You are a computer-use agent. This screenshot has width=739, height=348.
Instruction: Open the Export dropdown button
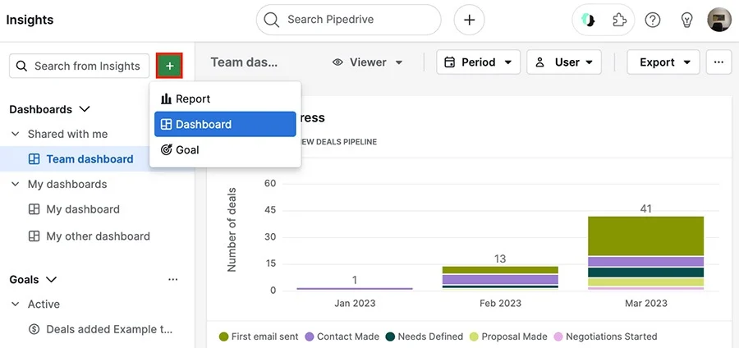tap(663, 62)
